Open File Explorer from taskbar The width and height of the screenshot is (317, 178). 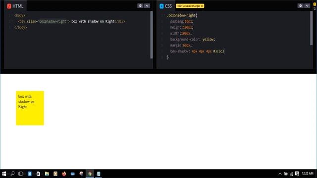coord(47,174)
